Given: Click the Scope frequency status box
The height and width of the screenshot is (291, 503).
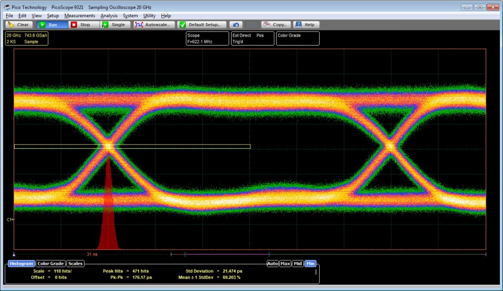Looking at the screenshot, I should click(x=206, y=38).
